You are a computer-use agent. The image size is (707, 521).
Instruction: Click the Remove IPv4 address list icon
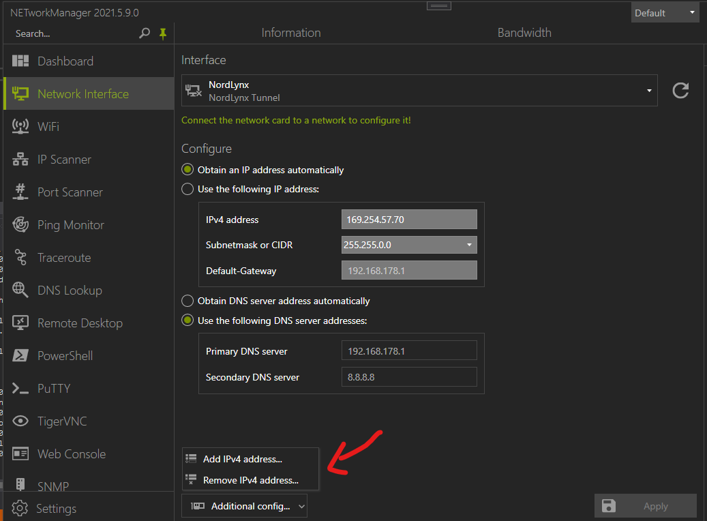(191, 479)
